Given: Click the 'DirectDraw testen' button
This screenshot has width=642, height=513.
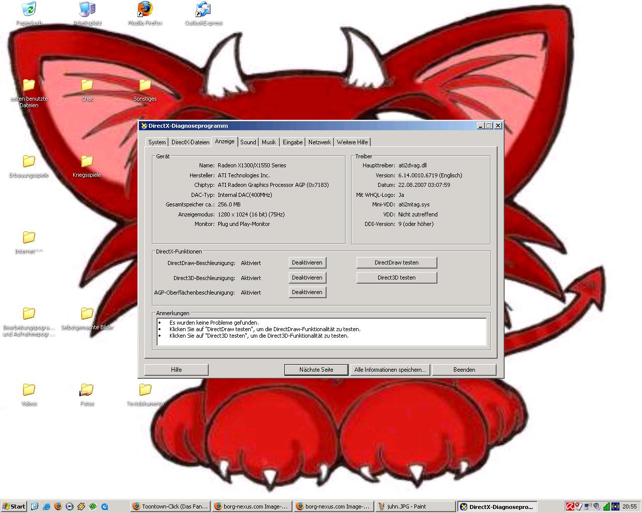Looking at the screenshot, I should (x=396, y=263).
